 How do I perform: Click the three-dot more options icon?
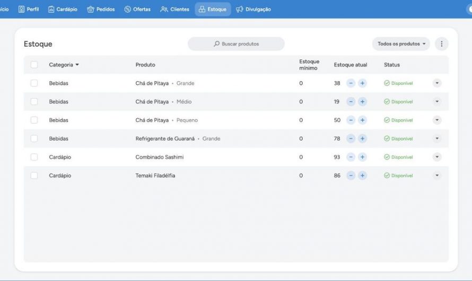(x=441, y=44)
